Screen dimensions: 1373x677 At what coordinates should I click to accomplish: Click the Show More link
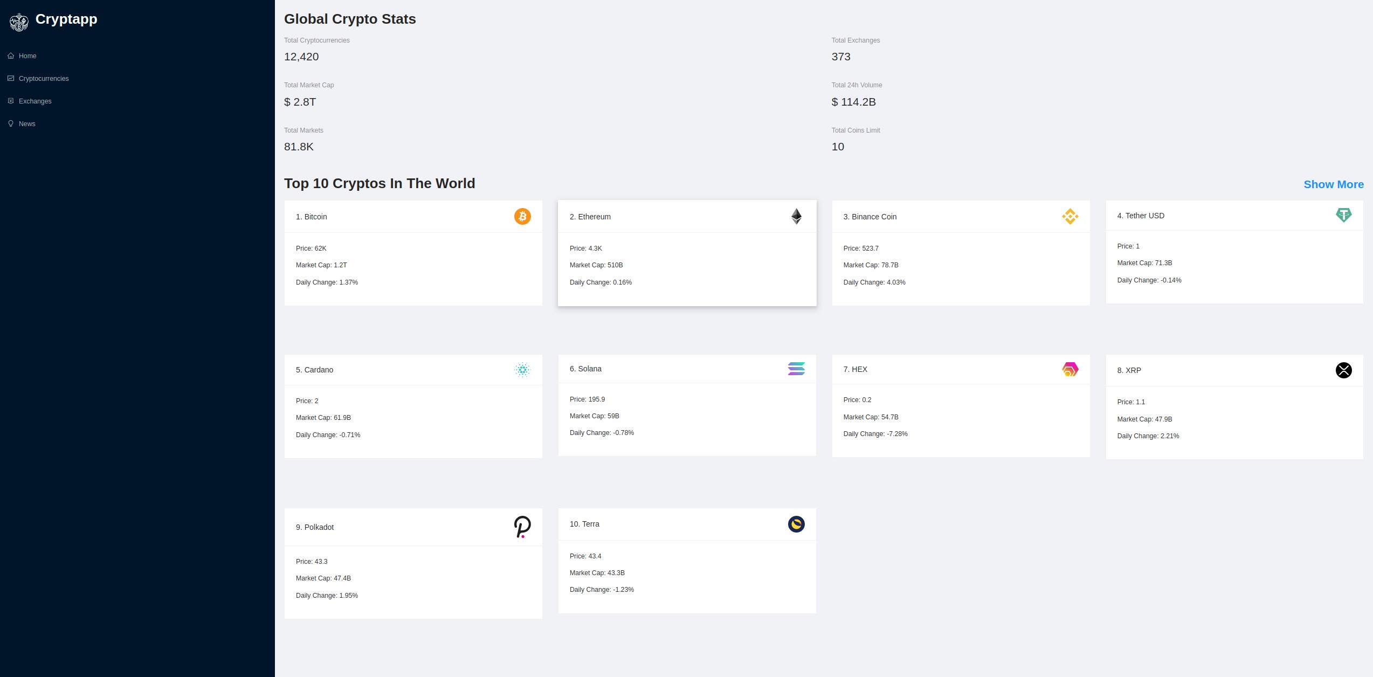1334,184
